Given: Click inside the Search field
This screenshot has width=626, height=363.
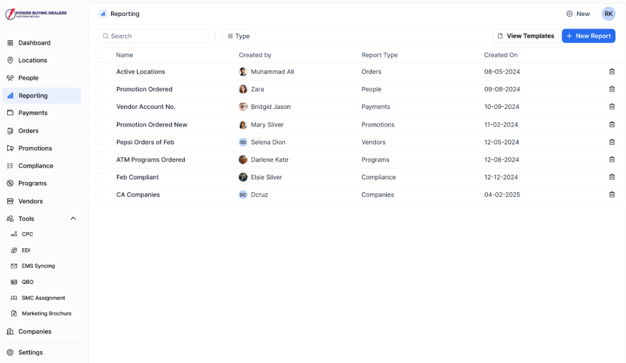Looking at the screenshot, I should [154, 36].
